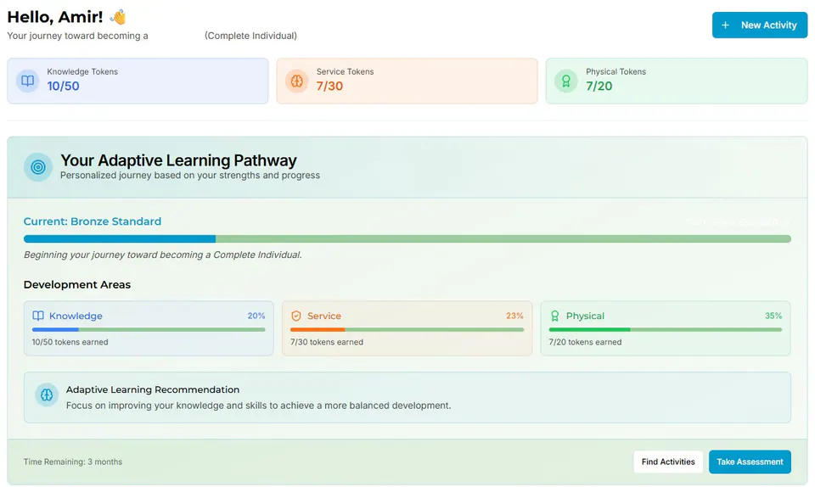Click the 'Adaptive Learning Recommendation' title
Viewport: 815px width, 487px height.
pos(153,389)
